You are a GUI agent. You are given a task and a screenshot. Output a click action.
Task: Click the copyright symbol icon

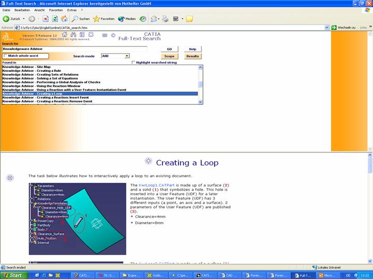(113, 35)
